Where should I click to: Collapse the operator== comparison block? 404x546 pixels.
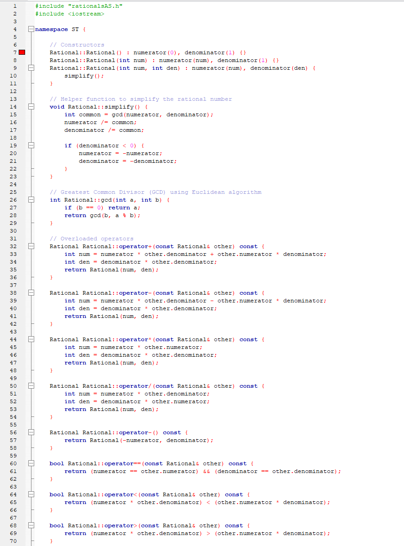[30, 463]
